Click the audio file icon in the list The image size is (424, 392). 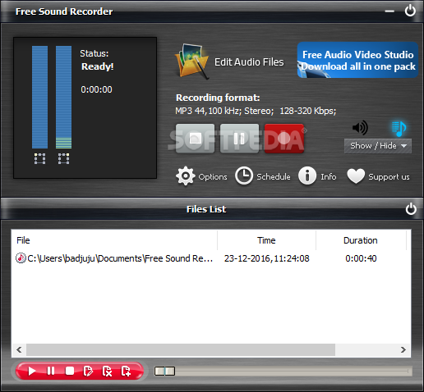pyautogui.click(x=21, y=258)
